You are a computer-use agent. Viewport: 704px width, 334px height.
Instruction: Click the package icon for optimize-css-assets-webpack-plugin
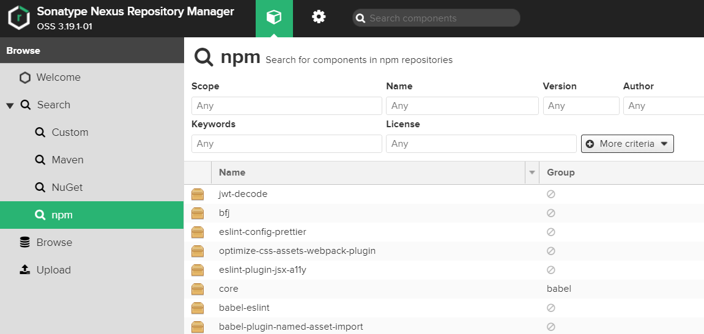198,251
